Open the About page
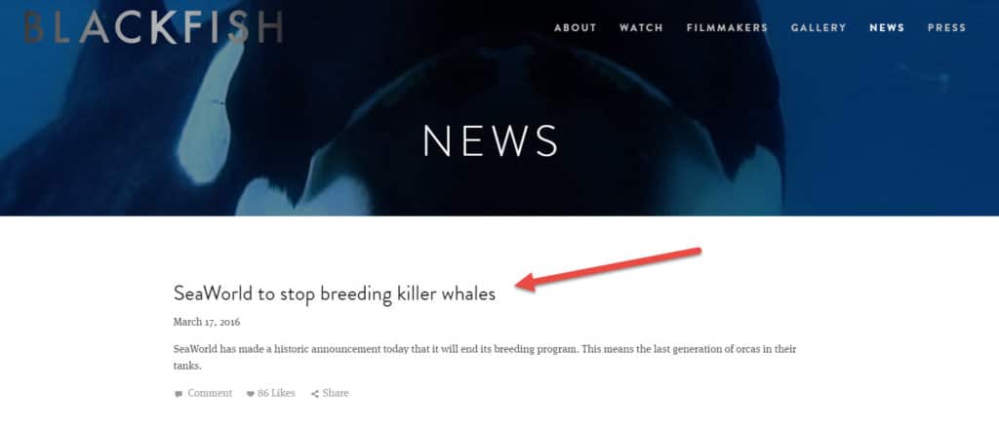Screen dimensions: 999x431 point(576,28)
